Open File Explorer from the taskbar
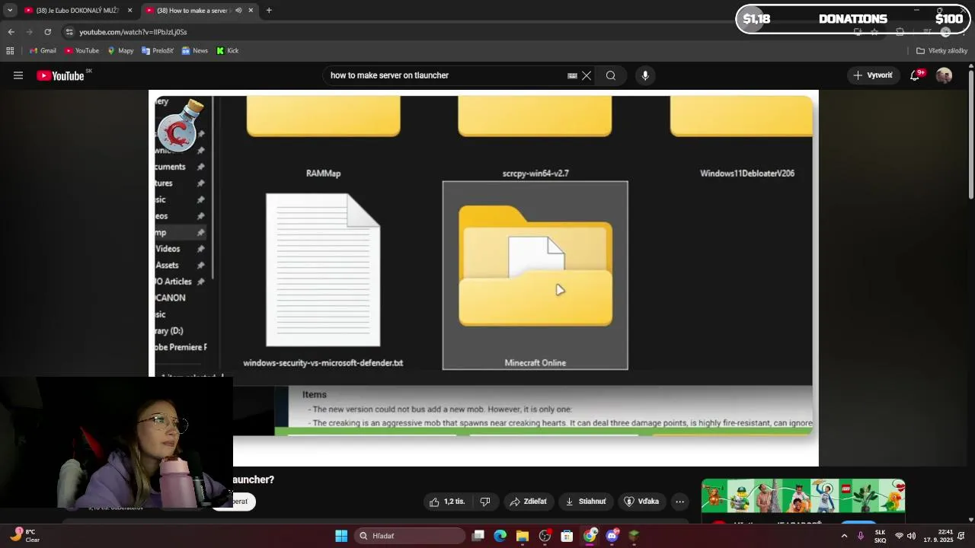The height and width of the screenshot is (548, 975). point(522,536)
